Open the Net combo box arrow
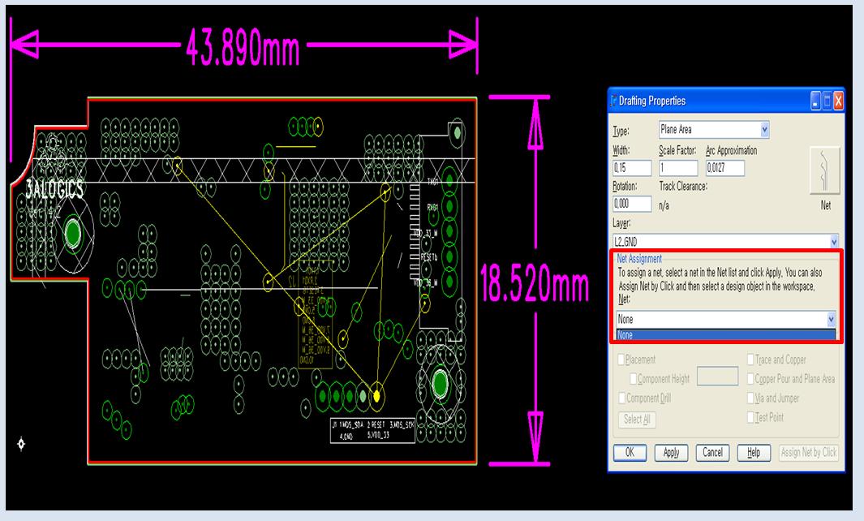 (830, 320)
